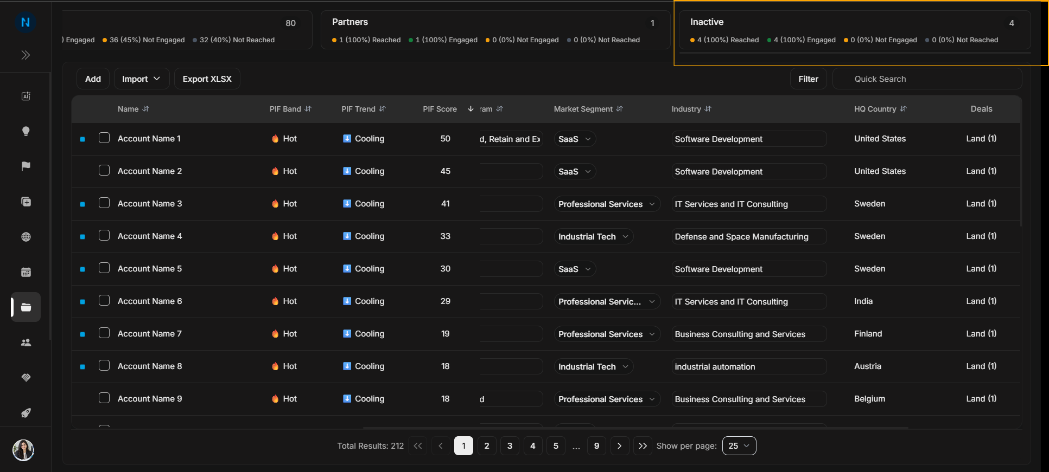Check the Account Name 9 checkbox
This screenshot has width=1049, height=472.
coord(104,398)
